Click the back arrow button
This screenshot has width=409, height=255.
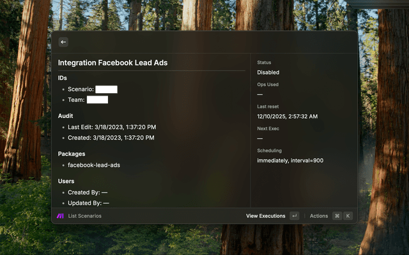[x=63, y=42]
